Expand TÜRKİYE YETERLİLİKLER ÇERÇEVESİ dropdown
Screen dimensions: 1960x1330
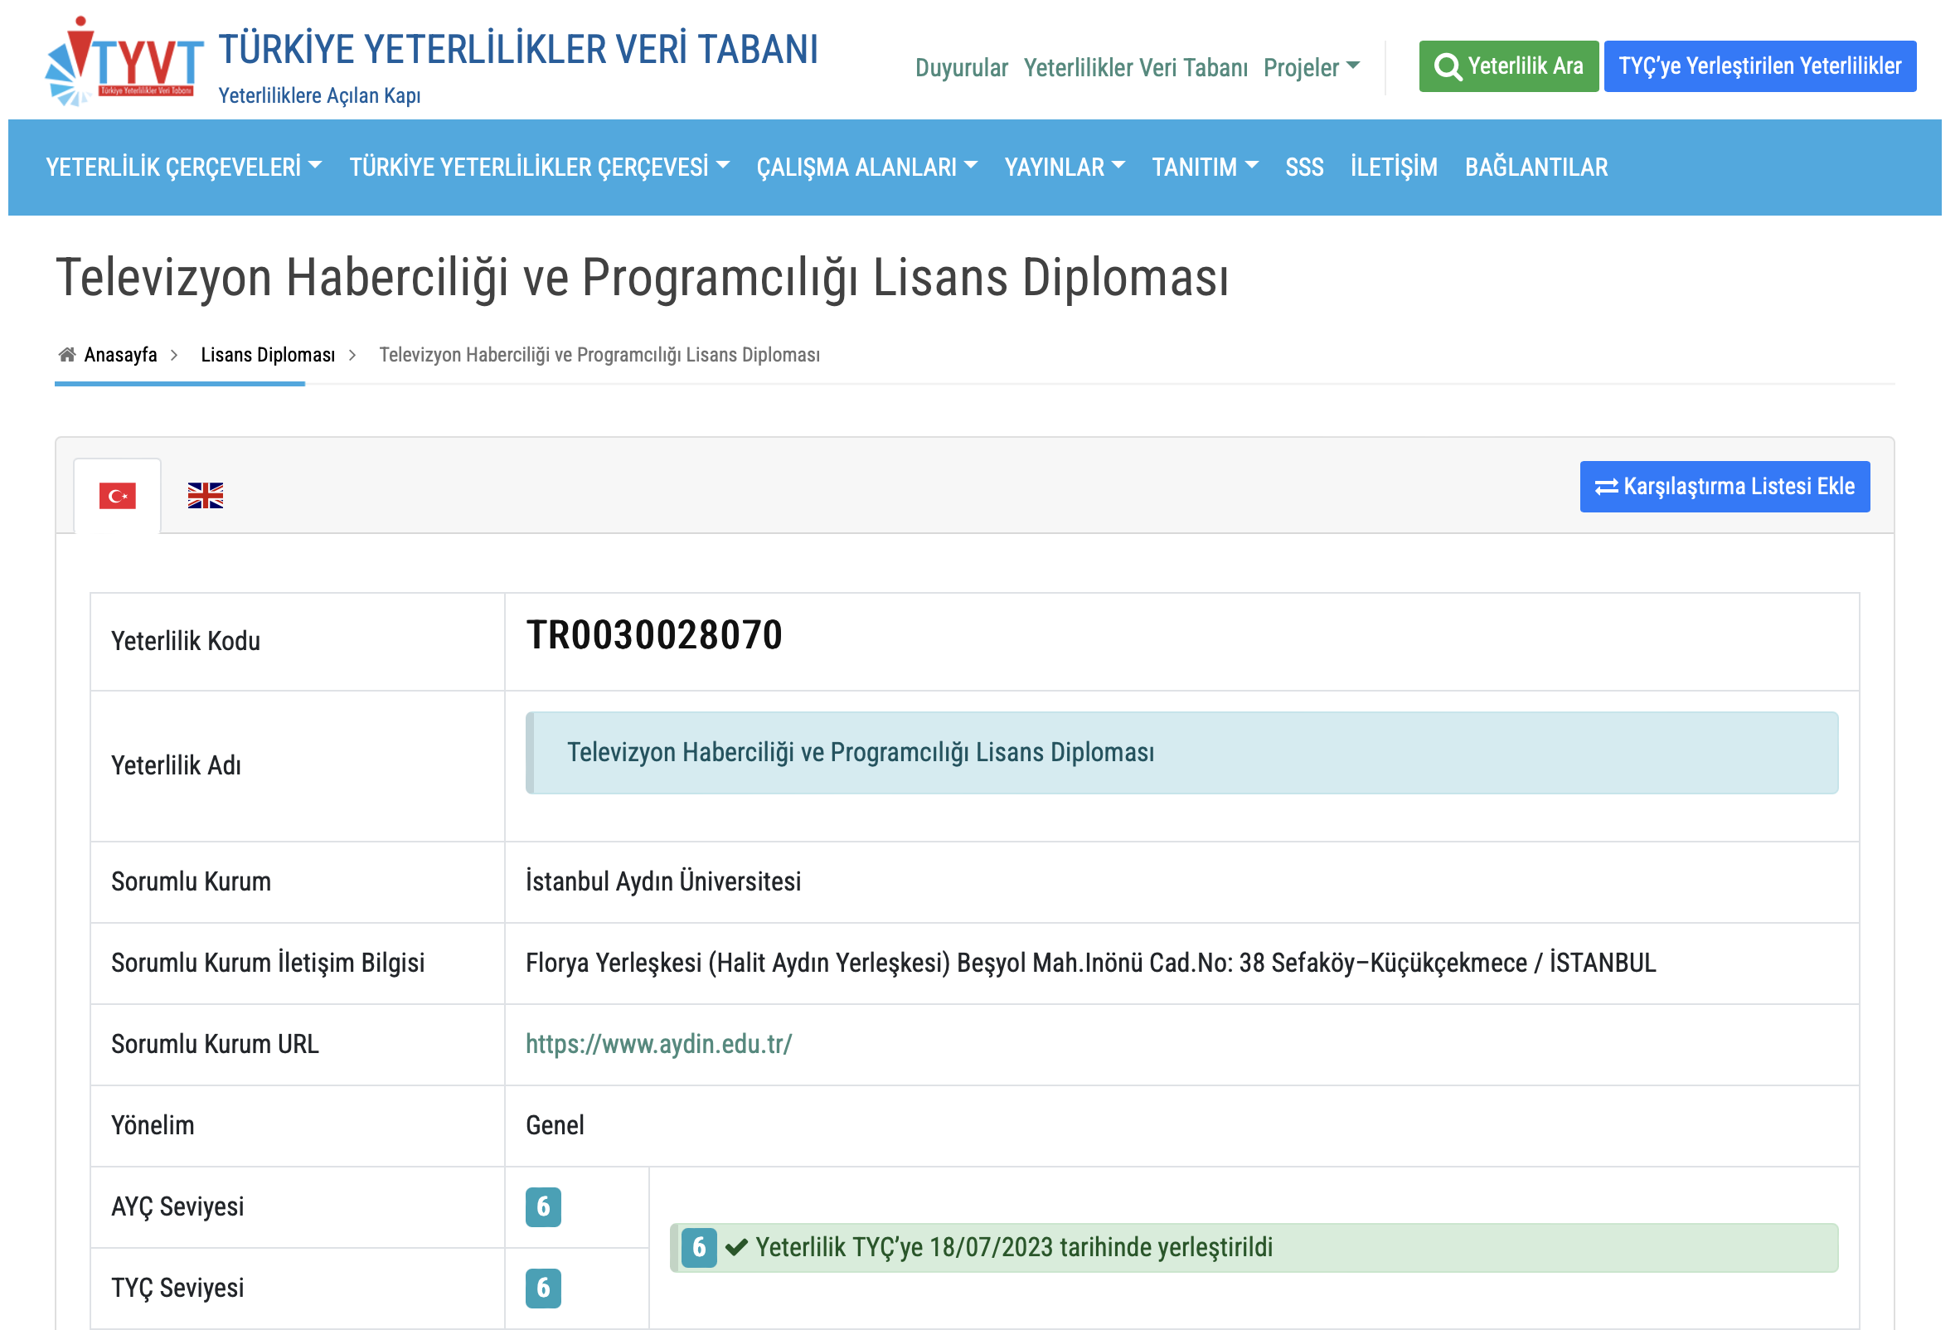pos(540,167)
